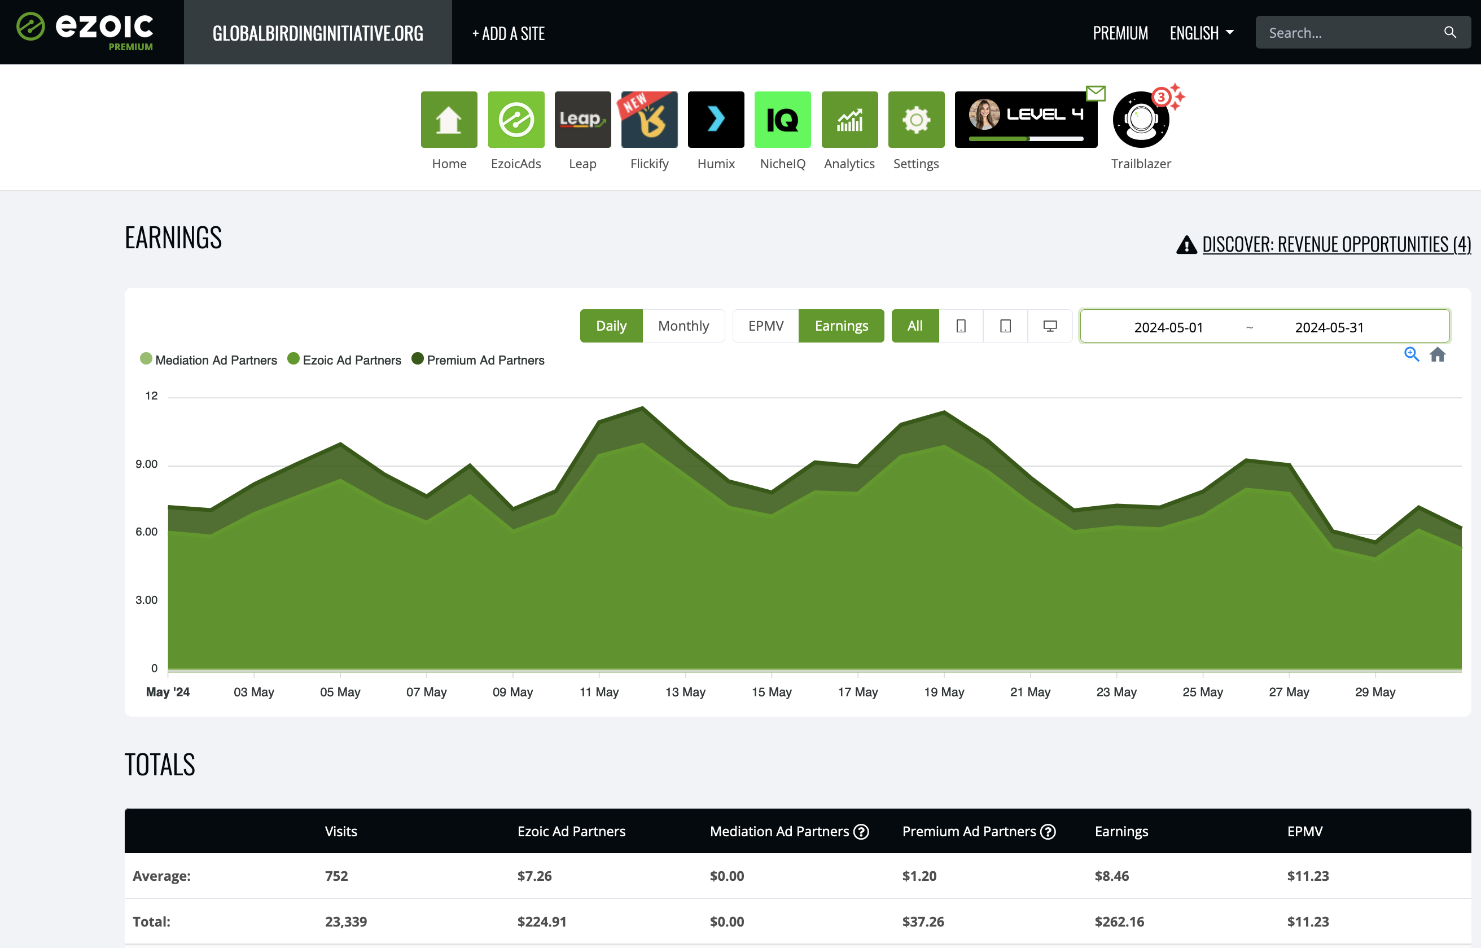
Task: Click Mediation Ad Partners help icon
Action: (862, 832)
